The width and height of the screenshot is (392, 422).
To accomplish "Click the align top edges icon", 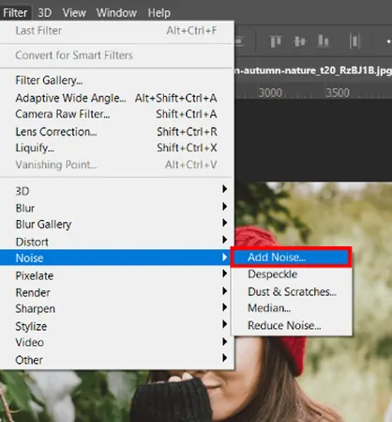I will 275,41.
